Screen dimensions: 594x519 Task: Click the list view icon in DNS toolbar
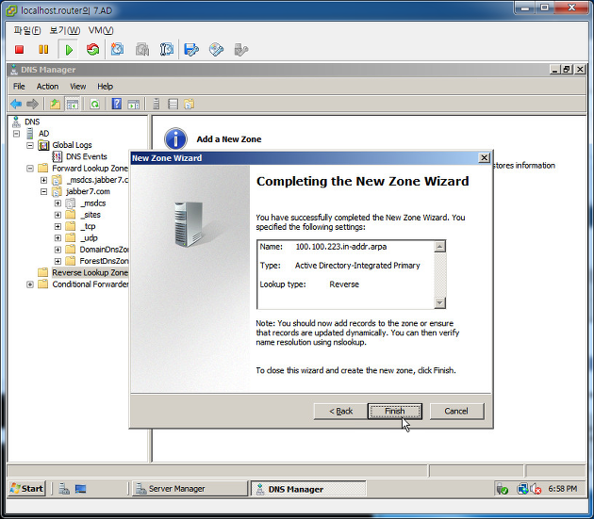click(173, 104)
